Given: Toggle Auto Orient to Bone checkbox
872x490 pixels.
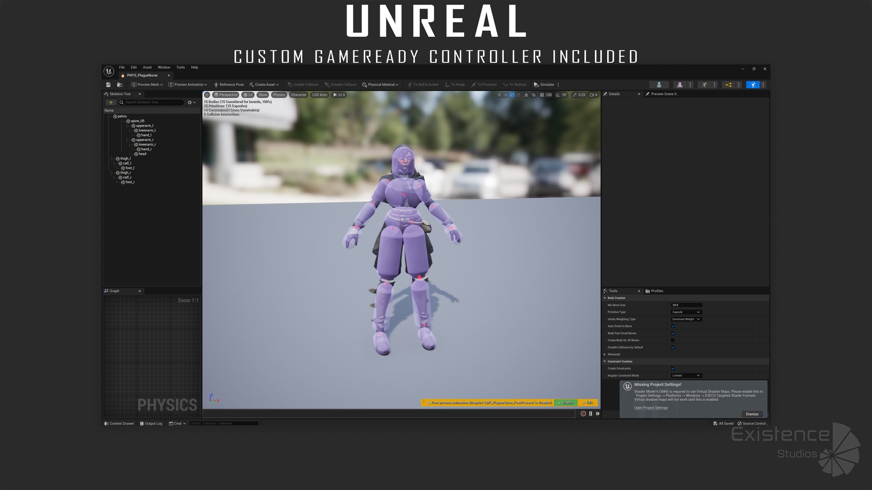Looking at the screenshot, I should point(673,326).
